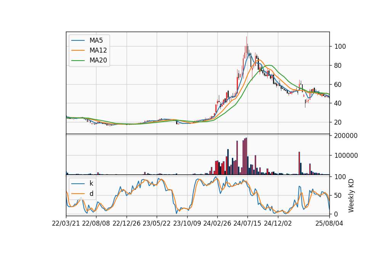Click the tall red 2025 volume spike bar

tap(299, 163)
